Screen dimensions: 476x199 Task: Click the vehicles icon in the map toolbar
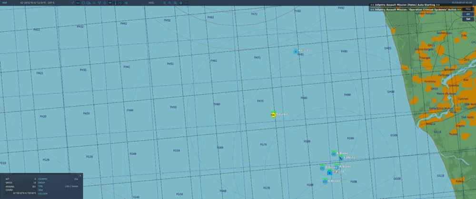[89, 3]
